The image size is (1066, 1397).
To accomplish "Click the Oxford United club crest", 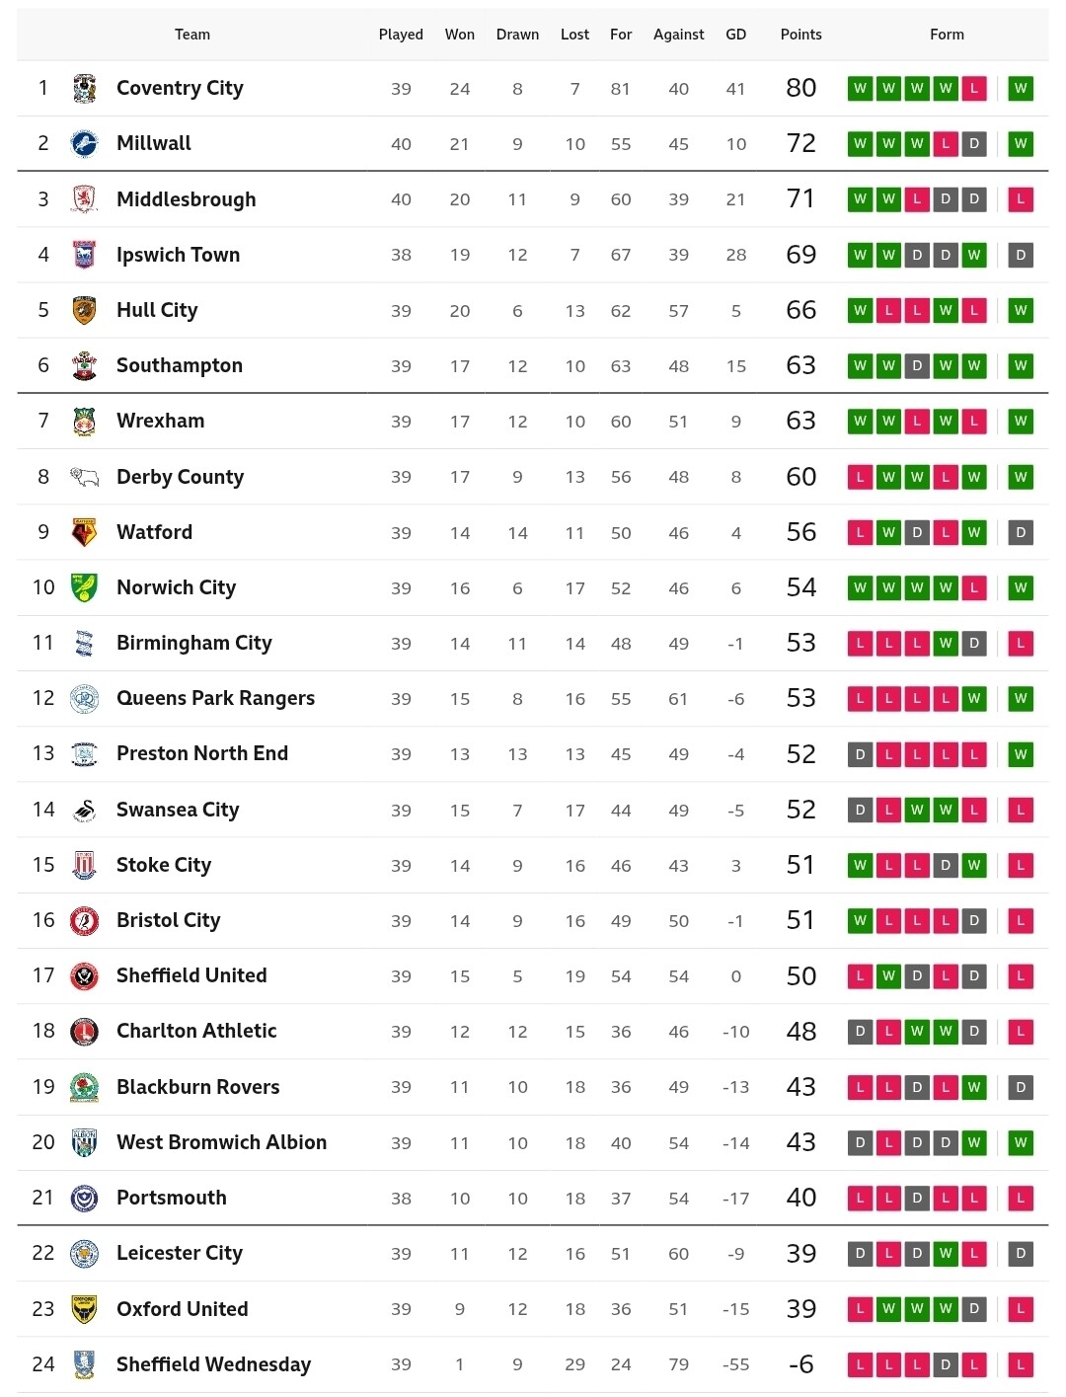I will point(85,1309).
